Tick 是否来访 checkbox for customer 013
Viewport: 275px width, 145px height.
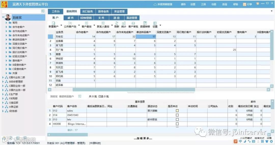click(x=177, y=119)
